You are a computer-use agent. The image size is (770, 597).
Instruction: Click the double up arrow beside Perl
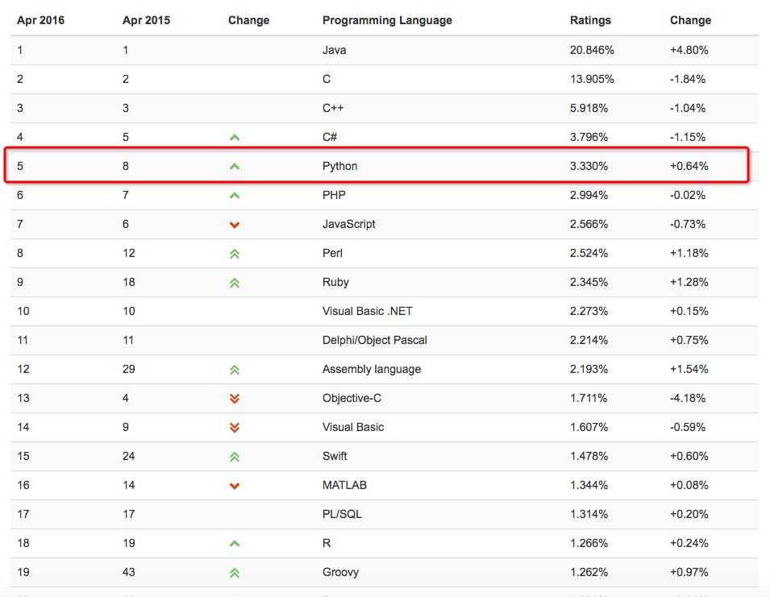tap(235, 253)
